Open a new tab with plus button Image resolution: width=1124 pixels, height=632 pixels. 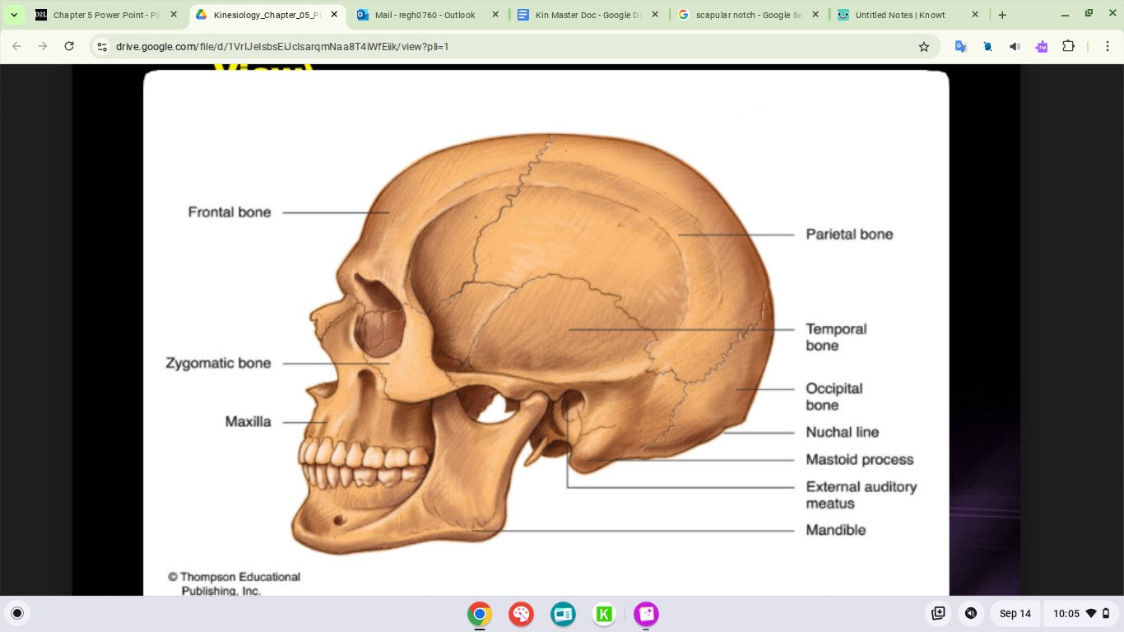tap(1002, 15)
